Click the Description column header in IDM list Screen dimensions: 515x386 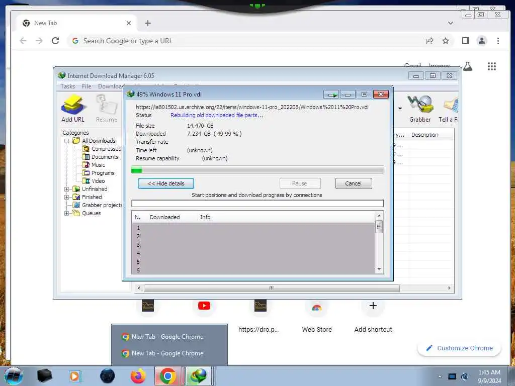click(x=424, y=135)
